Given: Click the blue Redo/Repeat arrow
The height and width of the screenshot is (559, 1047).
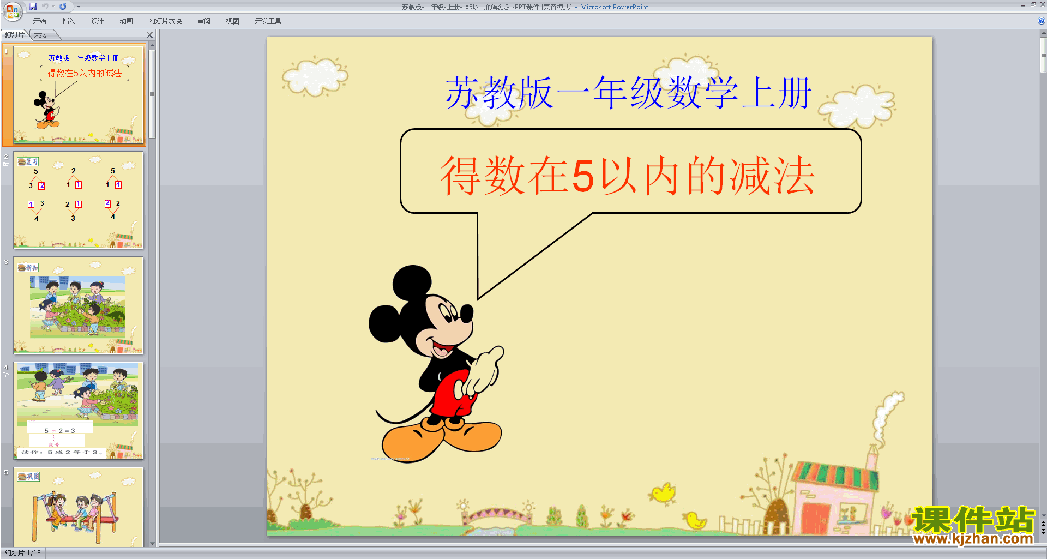Looking at the screenshot, I should click(x=63, y=7).
